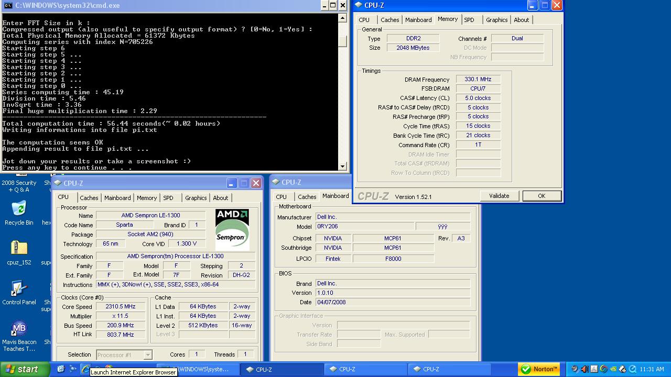
Task: Select CPU tab in Dell mainboard CPU-Z window
Action: tap(282, 197)
